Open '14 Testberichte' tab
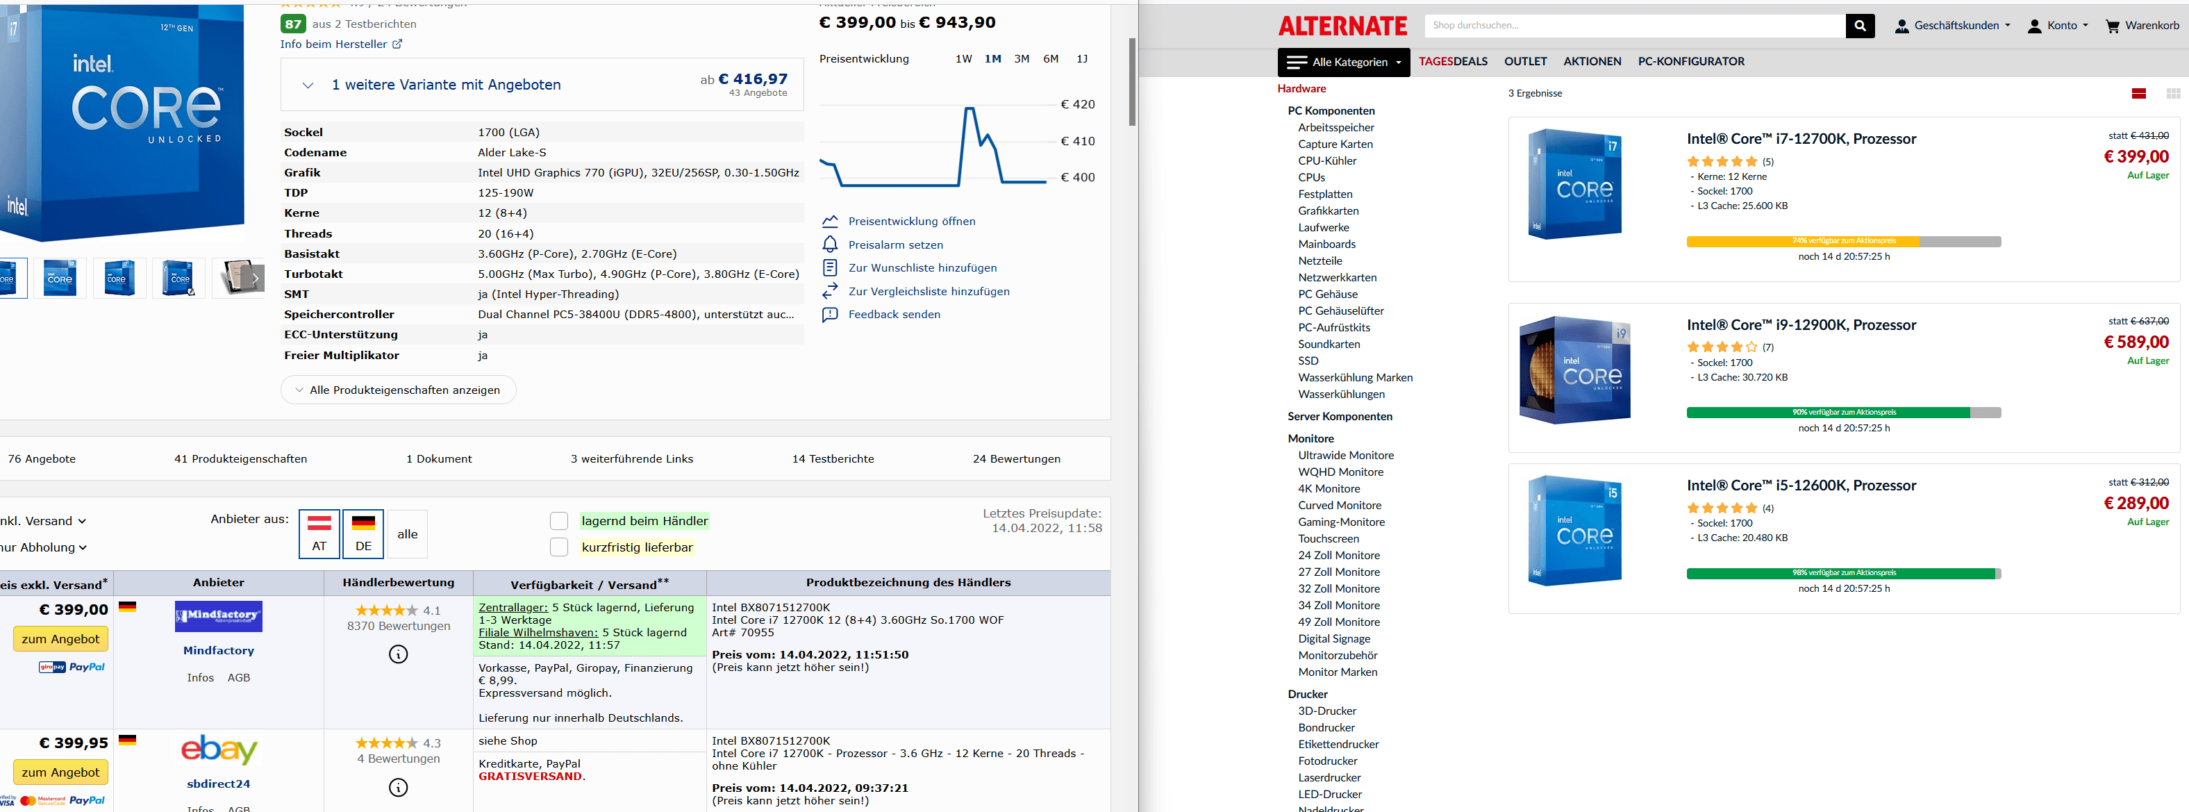This screenshot has height=812, width=2189. pos(833,459)
